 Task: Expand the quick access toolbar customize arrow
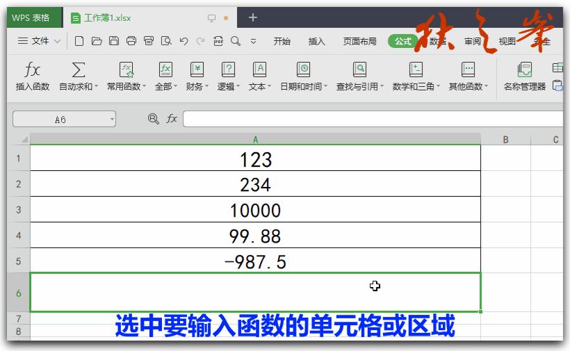click(x=254, y=42)
